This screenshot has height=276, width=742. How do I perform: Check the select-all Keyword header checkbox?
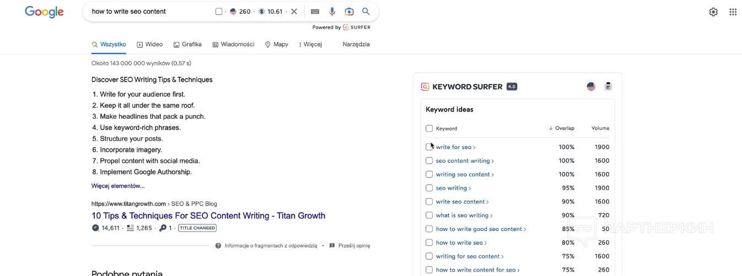click(x=429, y=129)
